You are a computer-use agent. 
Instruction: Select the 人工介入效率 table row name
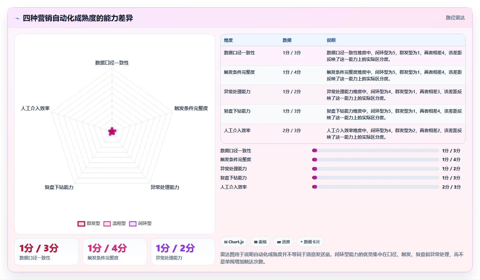coord(237,131)
